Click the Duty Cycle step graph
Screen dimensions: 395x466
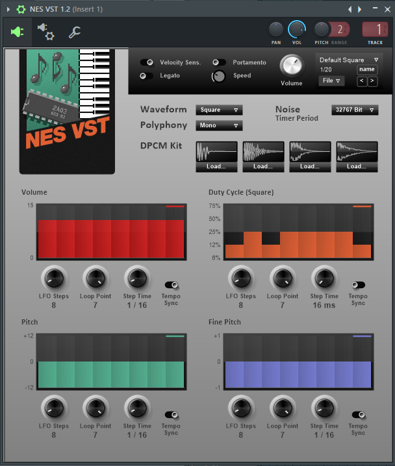298,232
